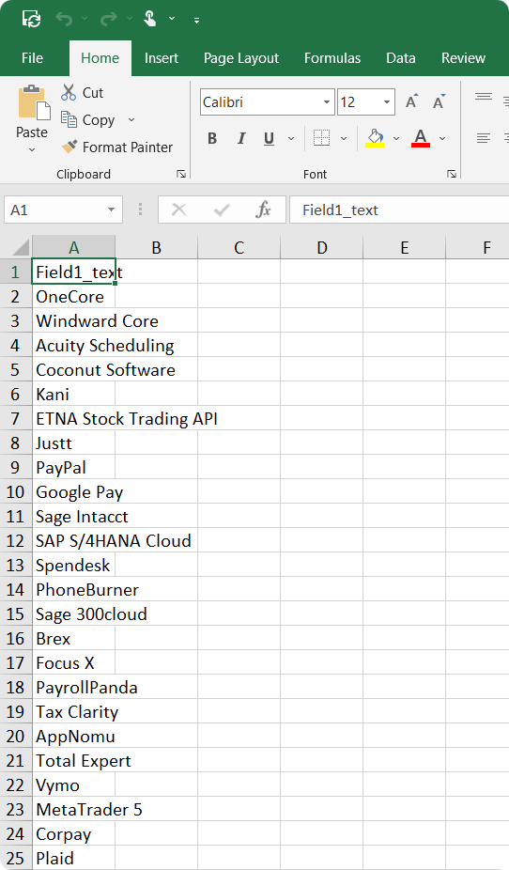
Task: Expand the Paste options arrow
Action: pyautogui.click(x=32, y=149)
